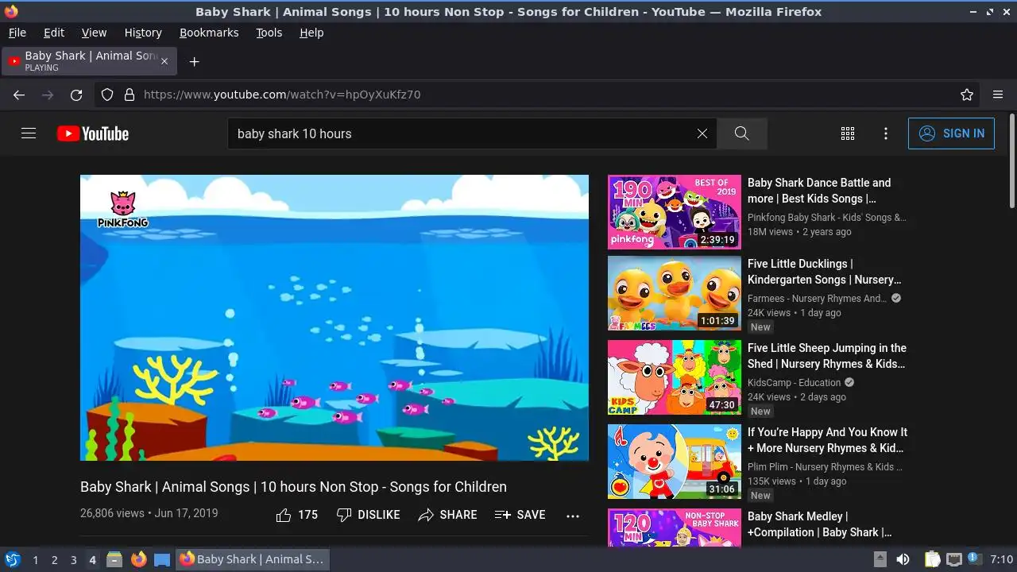Click the volume speaker tray icon
Viewport: 1017px width, 572px height.
pos(903,559)
